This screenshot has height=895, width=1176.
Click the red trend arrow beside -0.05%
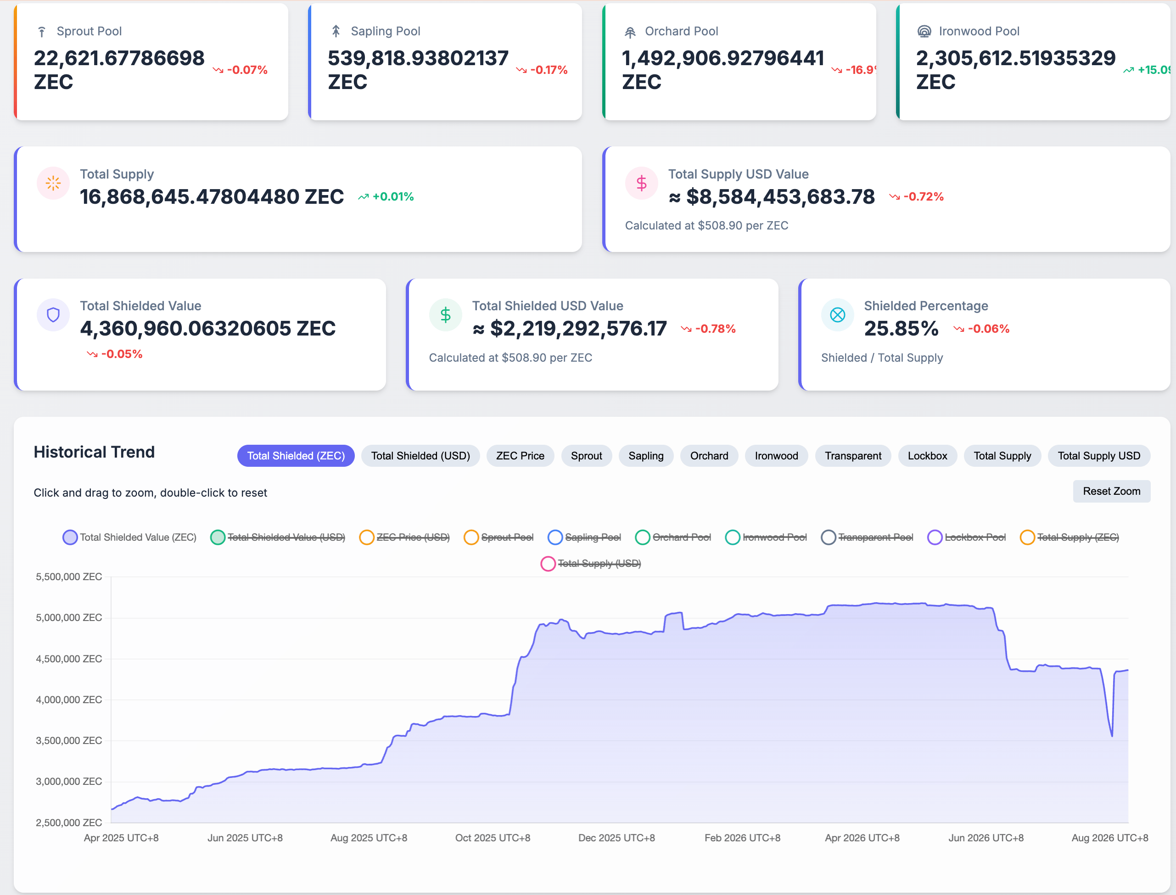92,354
